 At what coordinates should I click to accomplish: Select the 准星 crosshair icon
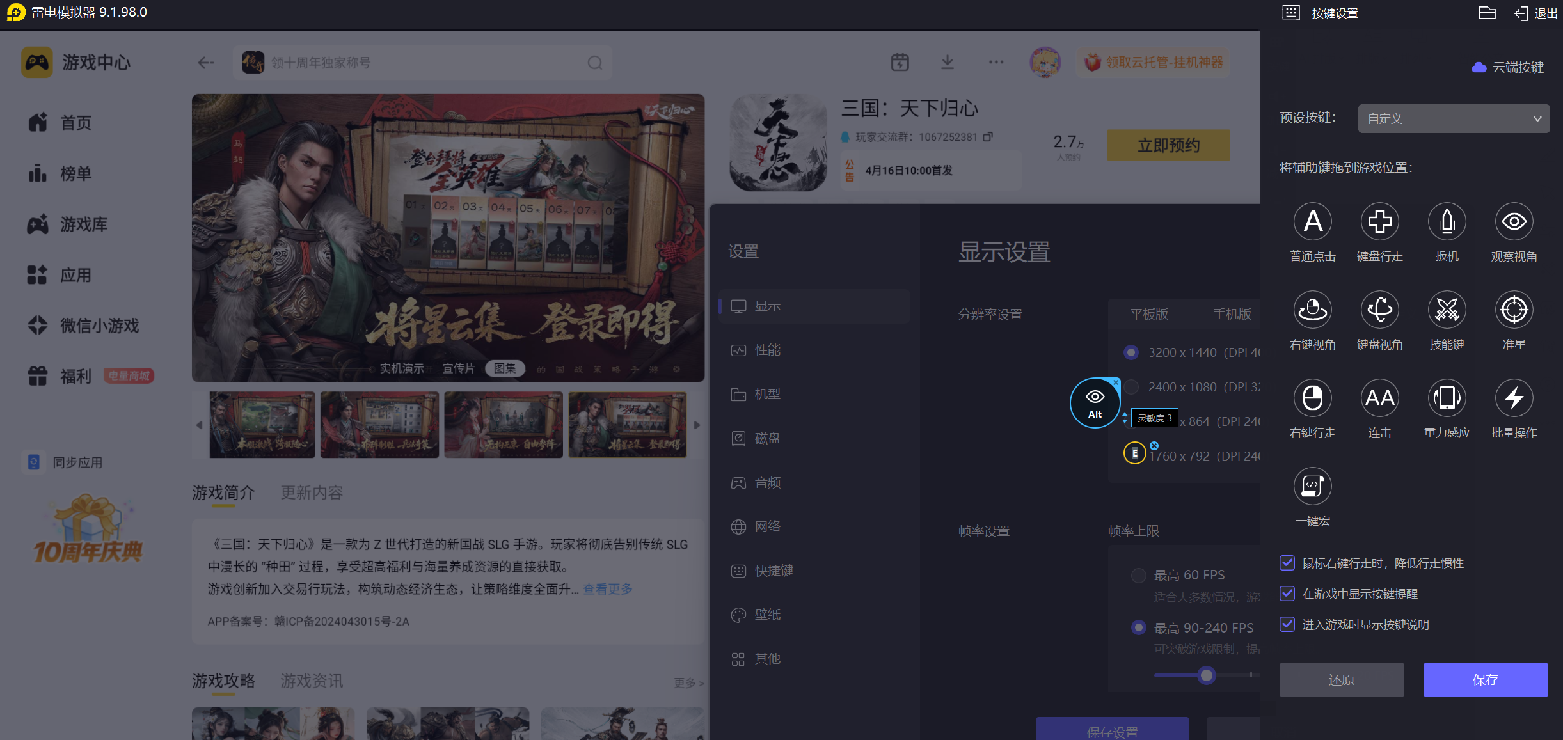1514,310
